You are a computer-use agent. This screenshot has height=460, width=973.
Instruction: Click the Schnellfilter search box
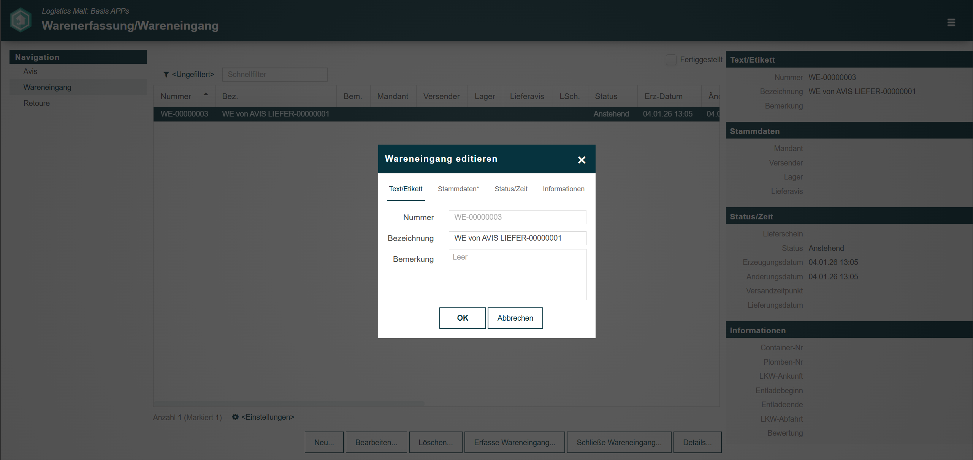click(x=274, y=74)
